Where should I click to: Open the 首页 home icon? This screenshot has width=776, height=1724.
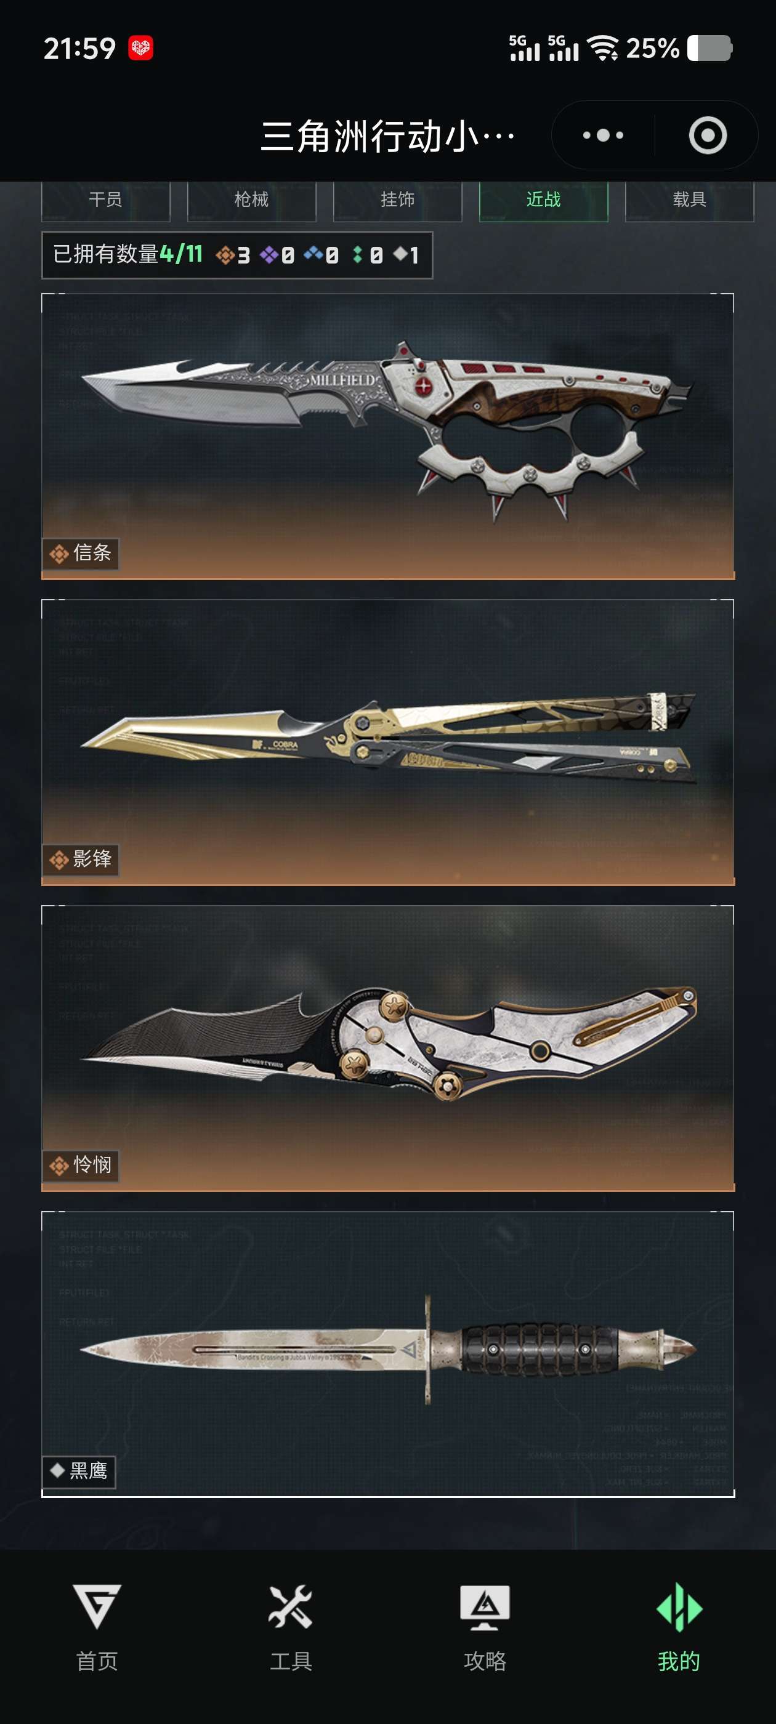97,1606
